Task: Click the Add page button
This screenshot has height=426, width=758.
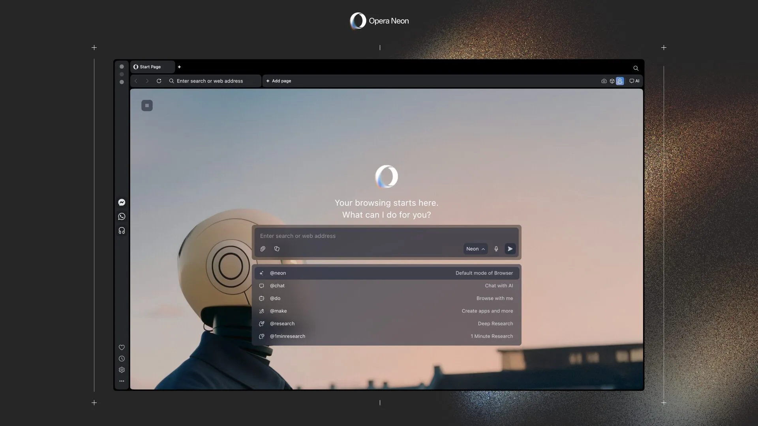Action: 279,81
